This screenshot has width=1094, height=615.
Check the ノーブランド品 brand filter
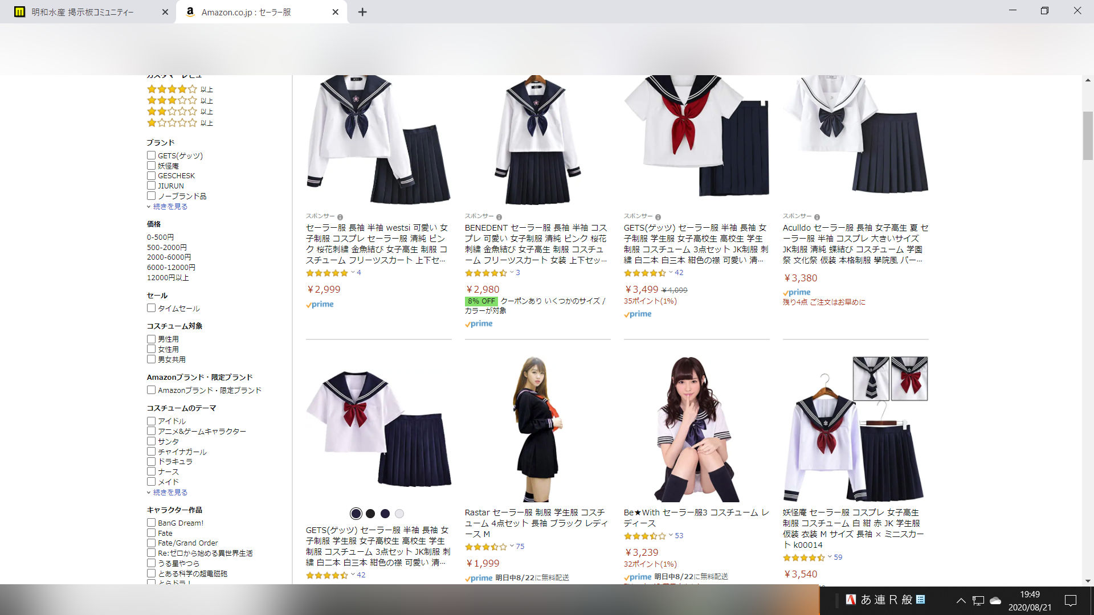(x=151, y=196)
